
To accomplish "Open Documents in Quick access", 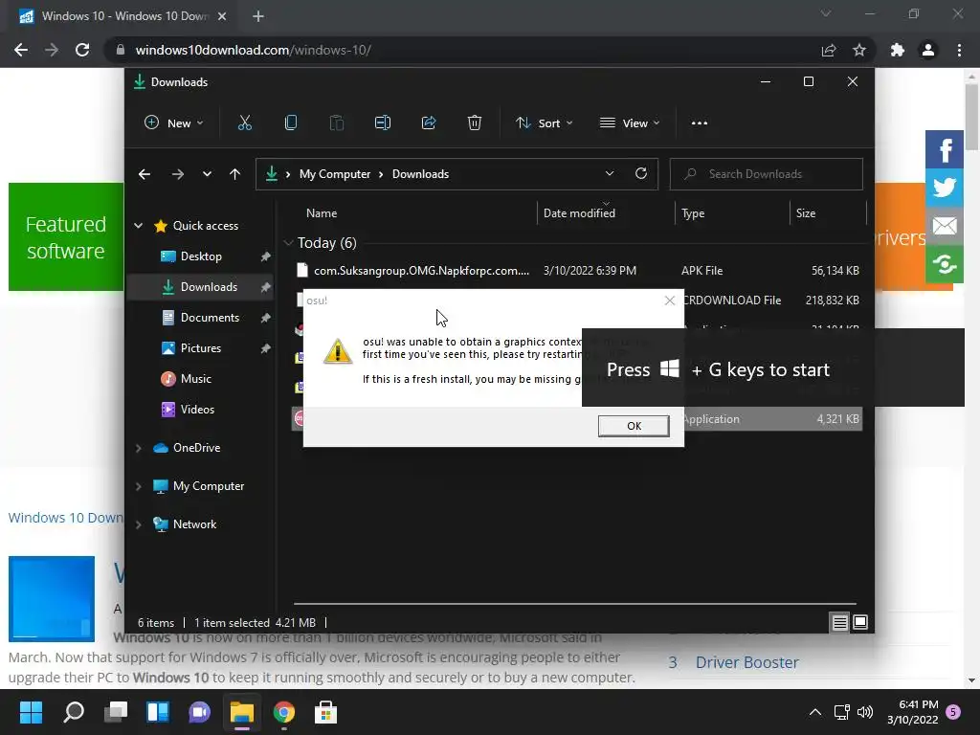I will pyautogui.click(x=200, y=318).
